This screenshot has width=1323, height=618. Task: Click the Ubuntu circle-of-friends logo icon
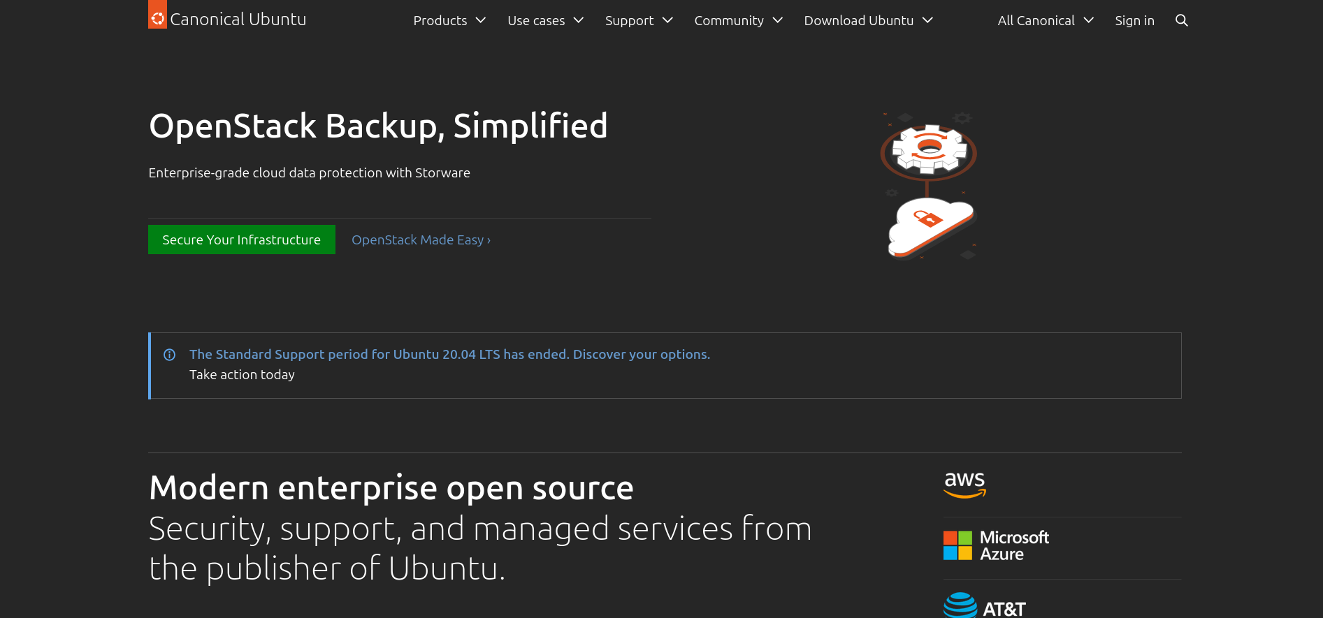coord(157,18)
